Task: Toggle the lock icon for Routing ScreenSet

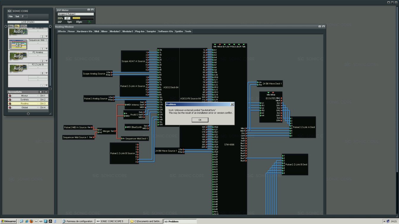Action: click(9, 103)
